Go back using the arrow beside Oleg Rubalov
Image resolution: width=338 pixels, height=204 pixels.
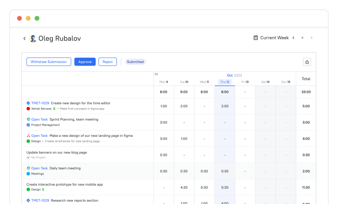pyautogui.click(x=24, y=39)
